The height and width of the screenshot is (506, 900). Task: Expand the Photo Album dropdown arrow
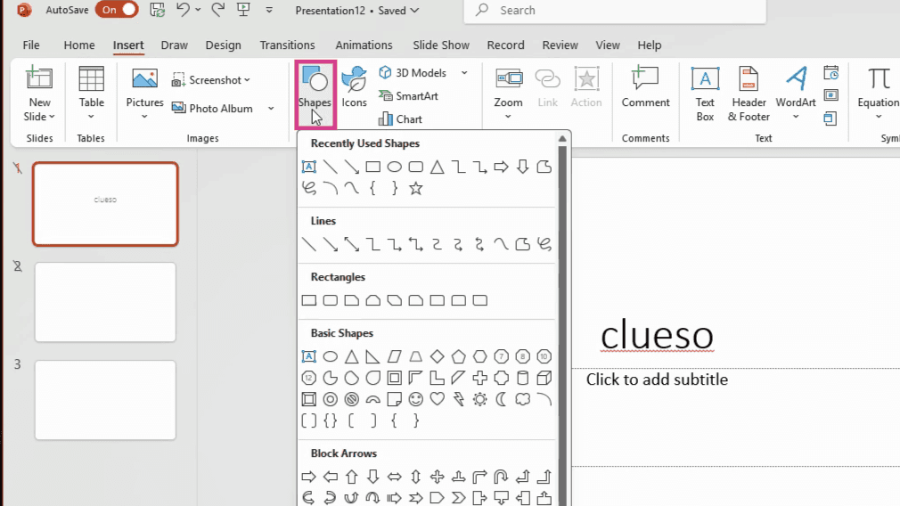pos(271,109)
